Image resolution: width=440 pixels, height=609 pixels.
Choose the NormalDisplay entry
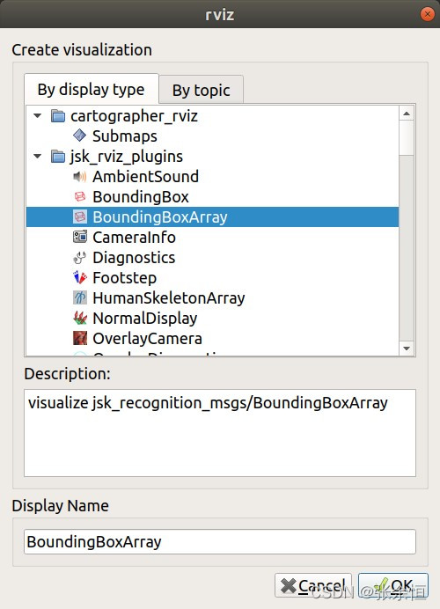(145, 319)
